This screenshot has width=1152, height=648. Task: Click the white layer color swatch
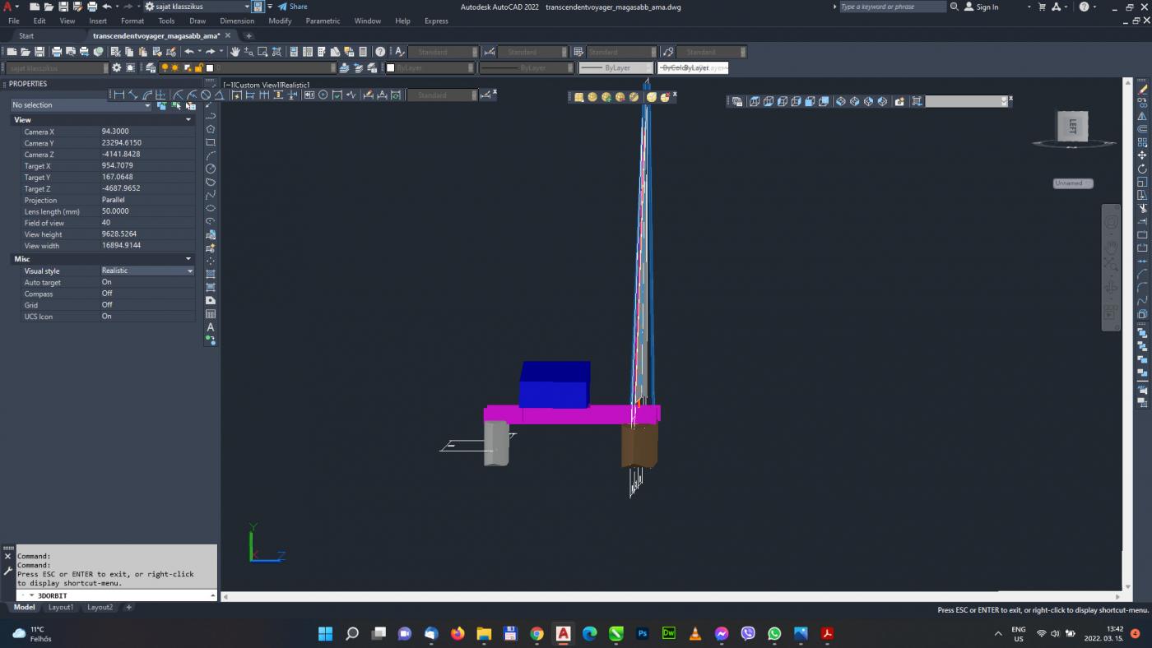click(x=210, y=68)
